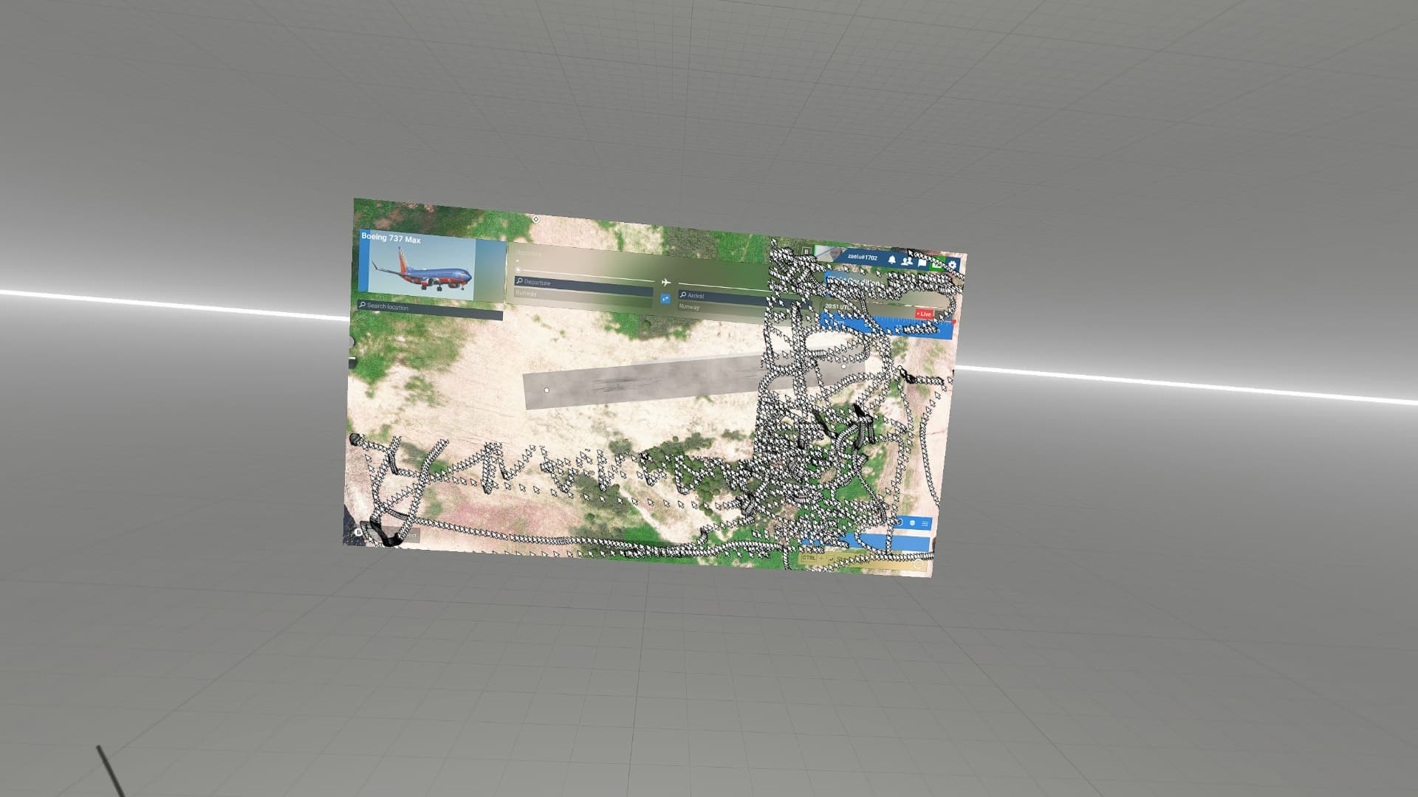Click the zaelu#1702 profile name
Screen dimensions: 1418x797
pyautogui.click(x=862, y=258)
